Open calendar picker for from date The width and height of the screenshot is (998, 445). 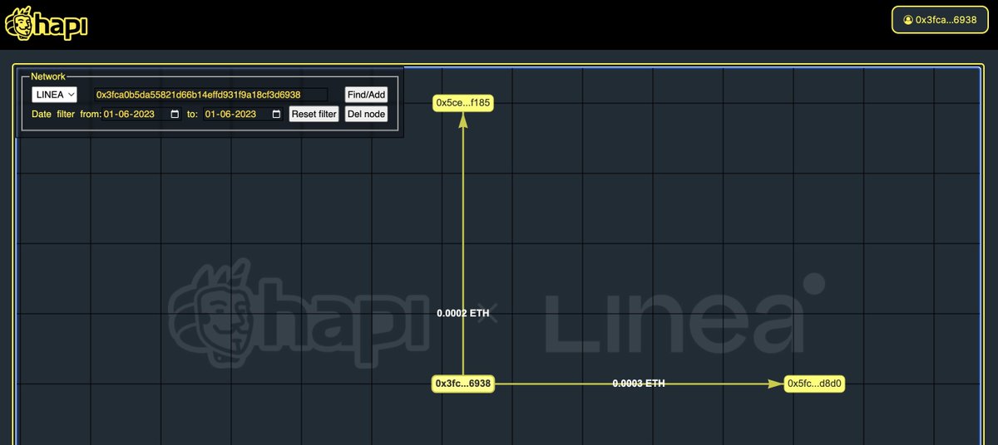pos(175,114)
